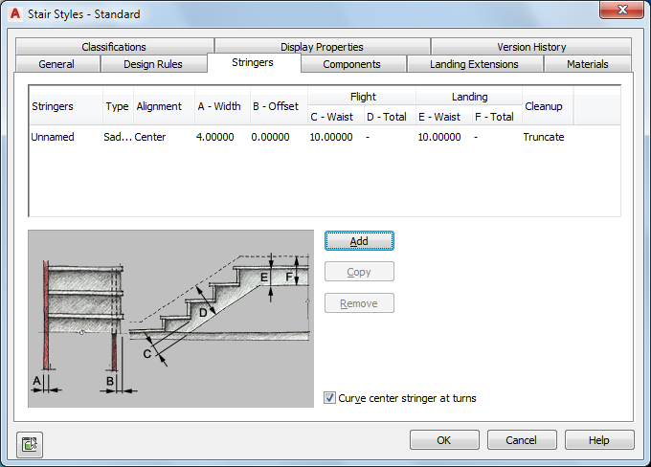Image resolution: width=651 pixels, height=467 pixels.
Task: Click the stringer diagram illustration
Action: (x=171, y=319)
